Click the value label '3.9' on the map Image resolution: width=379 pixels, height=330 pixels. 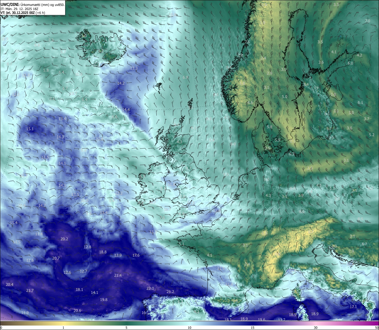click(x=301, y=196)
